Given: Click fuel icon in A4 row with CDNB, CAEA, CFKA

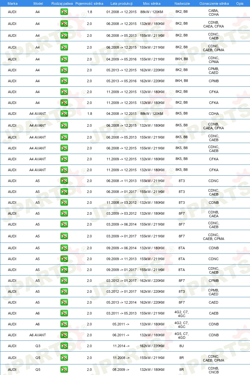Looking at the screenshot, I should 64,24.
